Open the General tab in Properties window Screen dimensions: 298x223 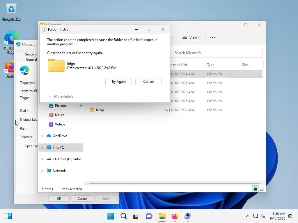click(x=31, y=60)
